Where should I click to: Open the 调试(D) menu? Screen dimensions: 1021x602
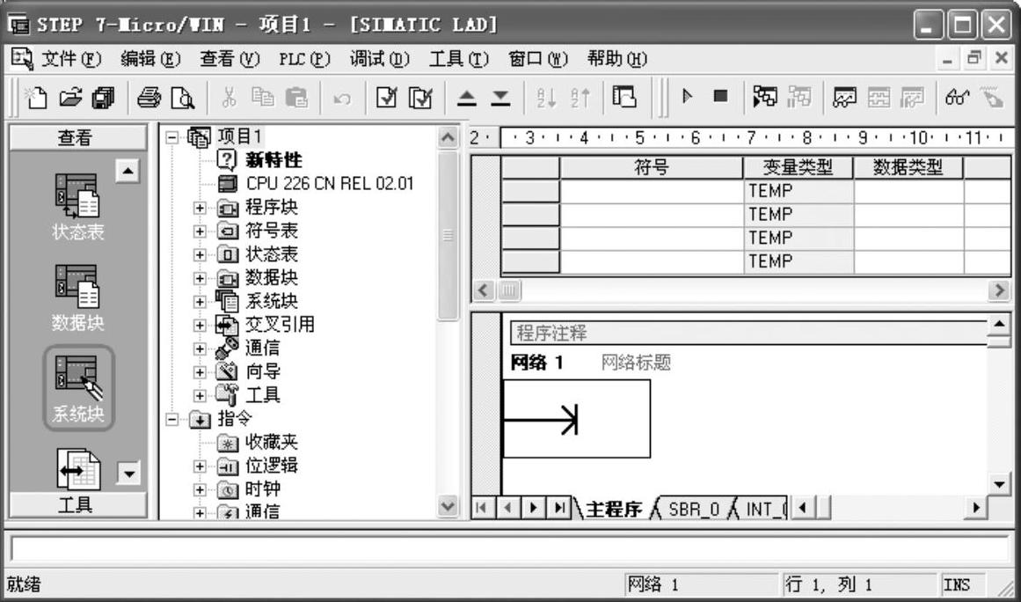tap(380, 60)
